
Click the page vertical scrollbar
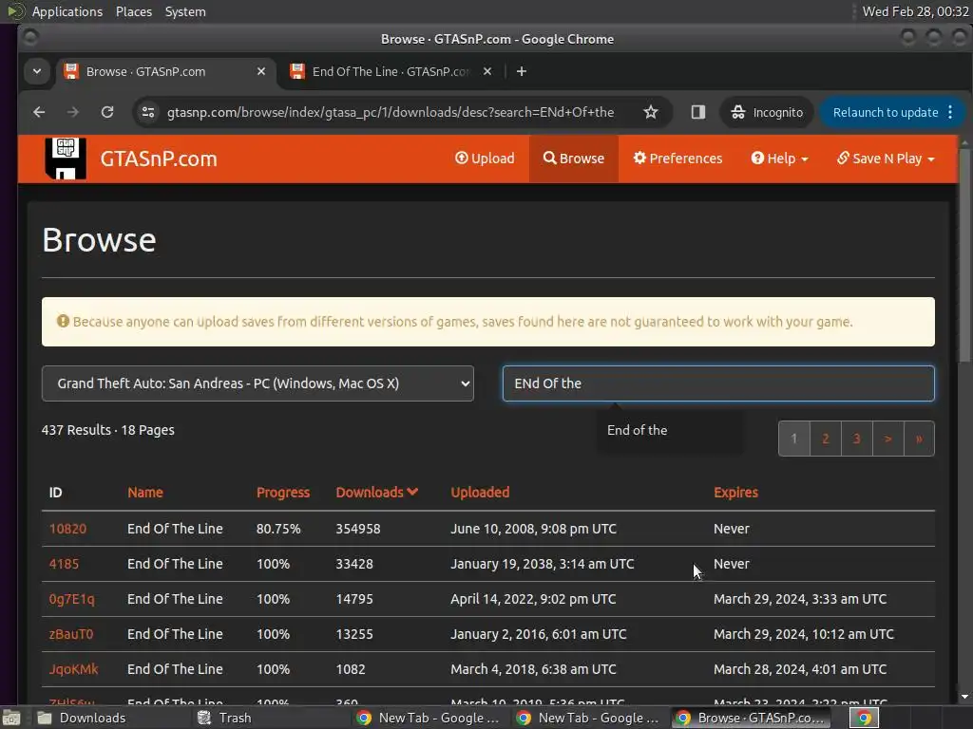[964, 254]
